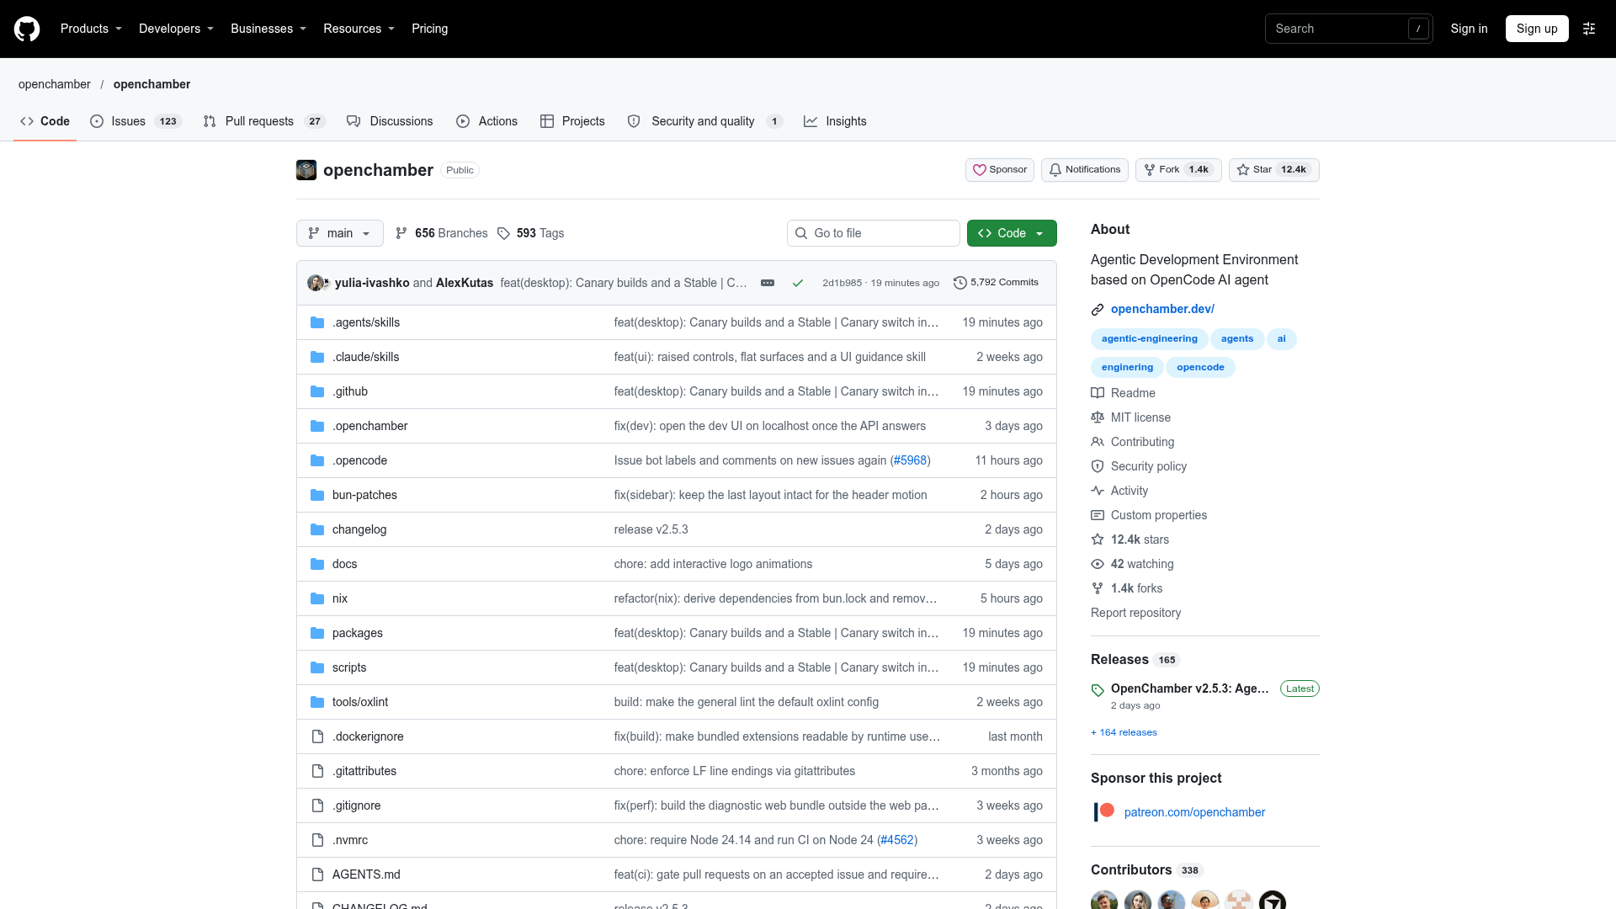Open the AGENTS.md file
Viewport: 1616px width, 909px height.
tap(366, 874)
